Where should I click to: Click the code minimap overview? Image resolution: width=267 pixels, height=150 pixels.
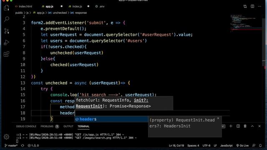(246, 23)
